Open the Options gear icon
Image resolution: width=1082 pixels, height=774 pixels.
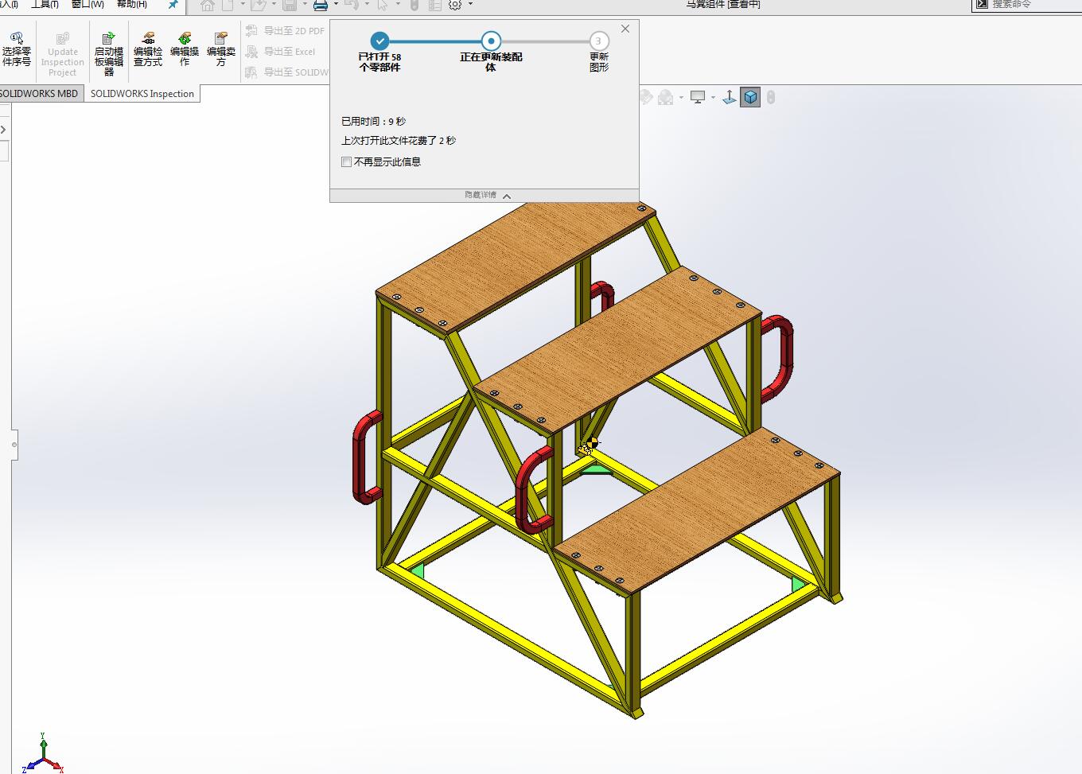pos(455,5)
